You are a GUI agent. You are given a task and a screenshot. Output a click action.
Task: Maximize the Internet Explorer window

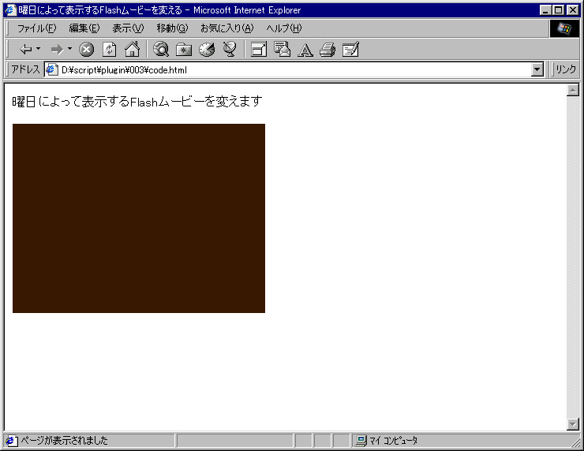coord(558,10)
